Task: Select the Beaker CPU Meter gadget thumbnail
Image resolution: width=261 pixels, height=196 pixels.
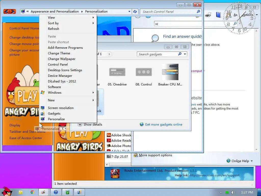Action: coord(170,72)
